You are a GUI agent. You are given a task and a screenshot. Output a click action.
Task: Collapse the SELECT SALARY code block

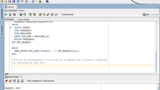pos(10,27)
